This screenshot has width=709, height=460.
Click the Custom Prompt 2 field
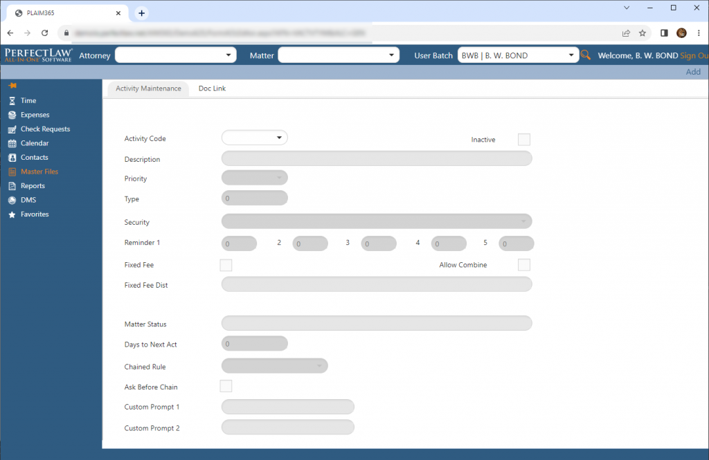[x=288, y=427]
